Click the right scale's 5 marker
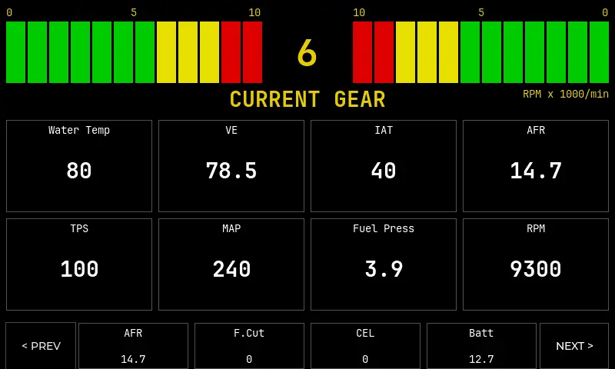The height and width of the screenshot is (369, 615). click(x=481, y=12)
